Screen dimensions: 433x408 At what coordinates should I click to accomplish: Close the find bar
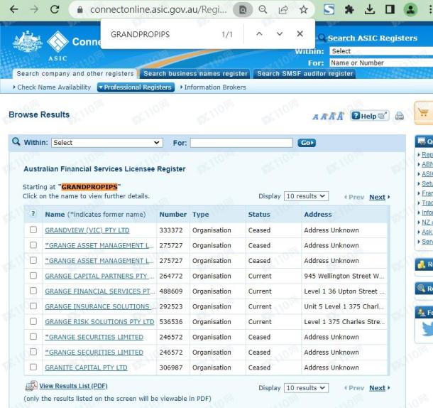(x=300, y=33)
